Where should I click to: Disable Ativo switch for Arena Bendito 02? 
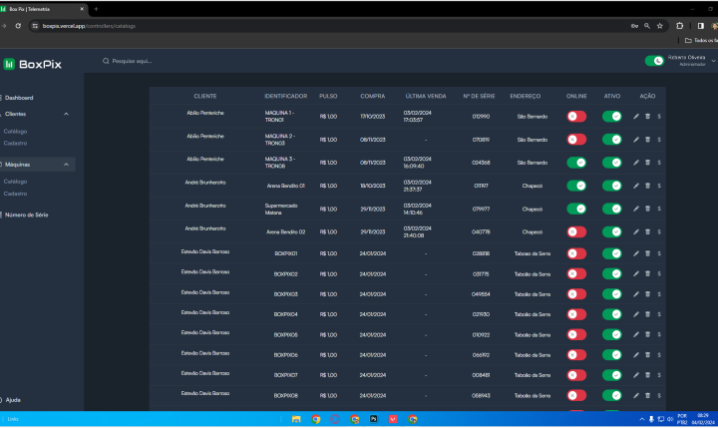click(612, 231)
